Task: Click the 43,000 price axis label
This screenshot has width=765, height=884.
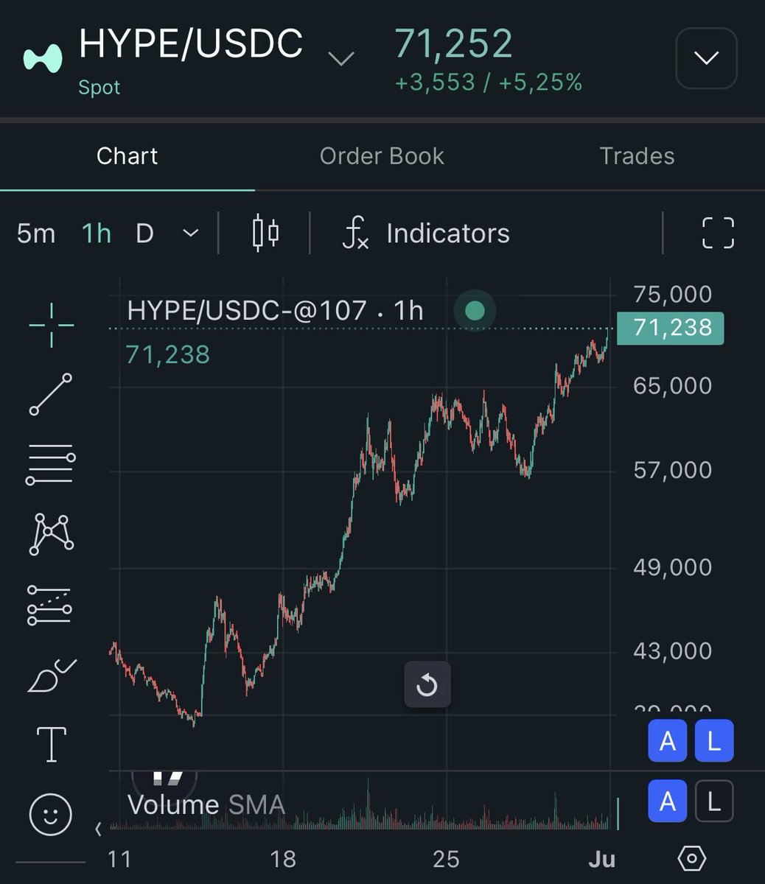Action: click(672, 650)
